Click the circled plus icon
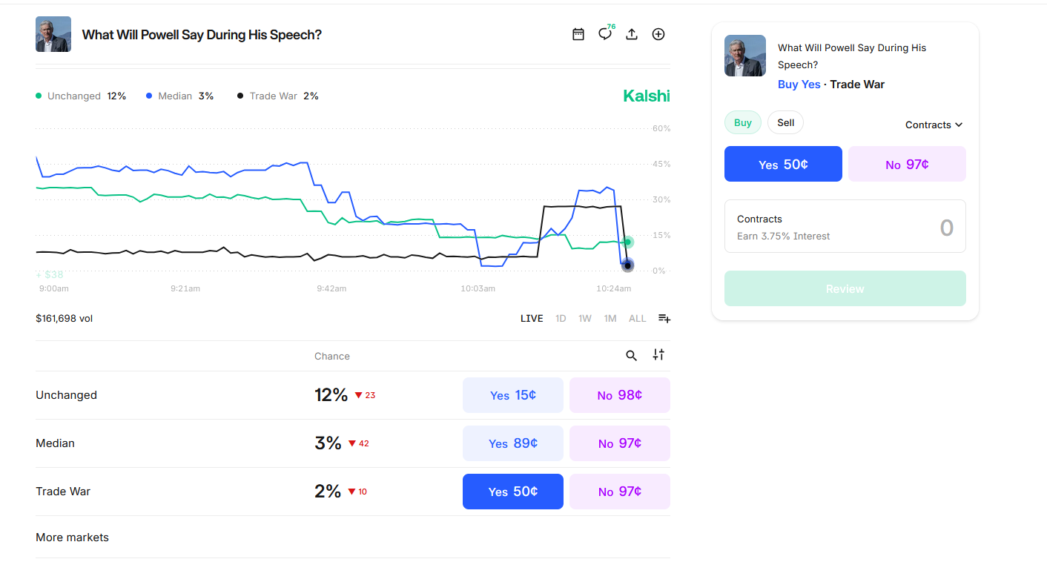This screenshot has width=1047, height=582. click(658, 34)
